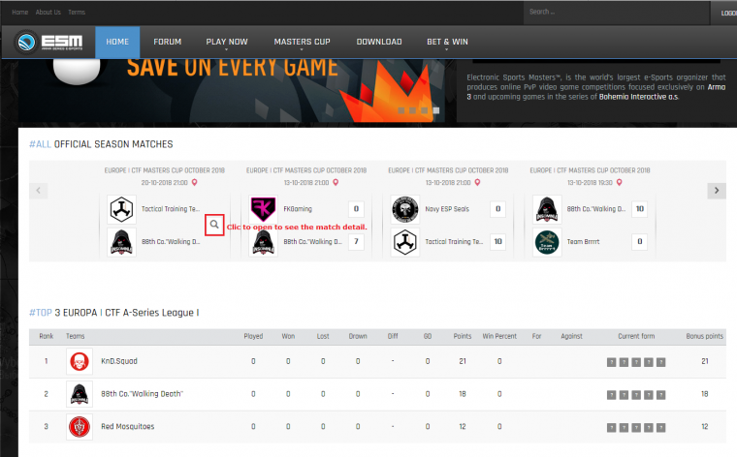Click Red Mosquitoes team logo
Screen dimensions: 737x457
80,427
